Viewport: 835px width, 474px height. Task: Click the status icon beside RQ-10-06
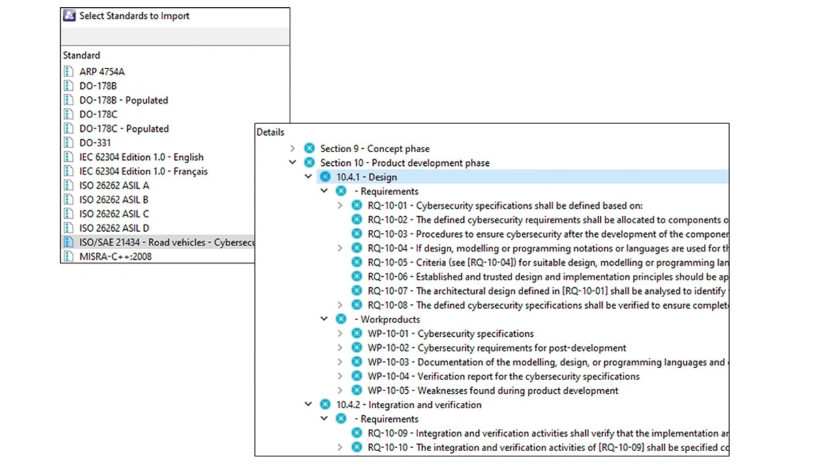(357, 277)
